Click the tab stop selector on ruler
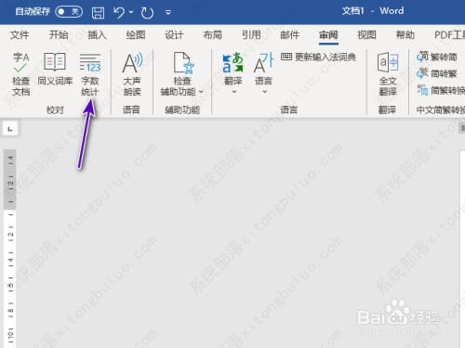Viewport: 465px width, 348px height. 10,129
